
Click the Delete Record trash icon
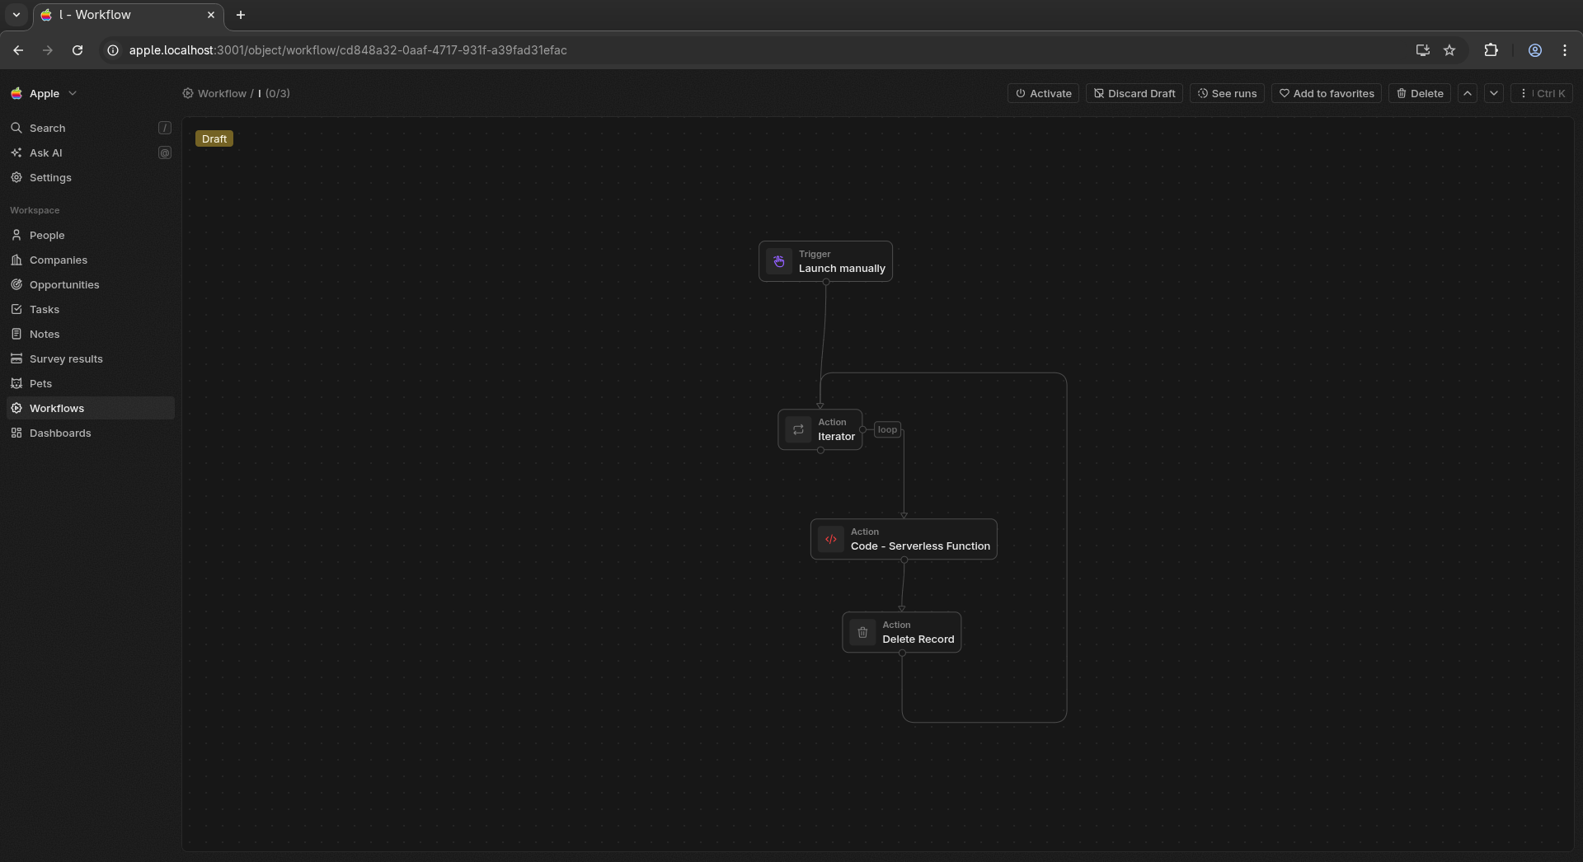pos(862,632)
